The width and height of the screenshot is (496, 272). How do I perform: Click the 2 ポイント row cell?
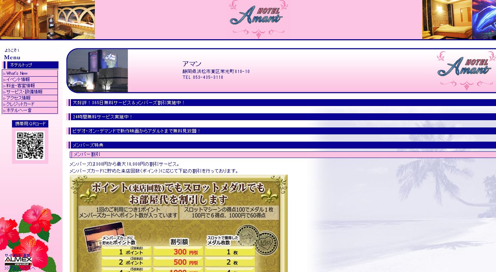126,262
